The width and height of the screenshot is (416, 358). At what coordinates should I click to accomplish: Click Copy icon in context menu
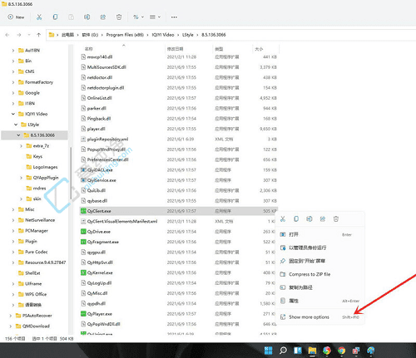pyautogui.click(x=296, y=219)
